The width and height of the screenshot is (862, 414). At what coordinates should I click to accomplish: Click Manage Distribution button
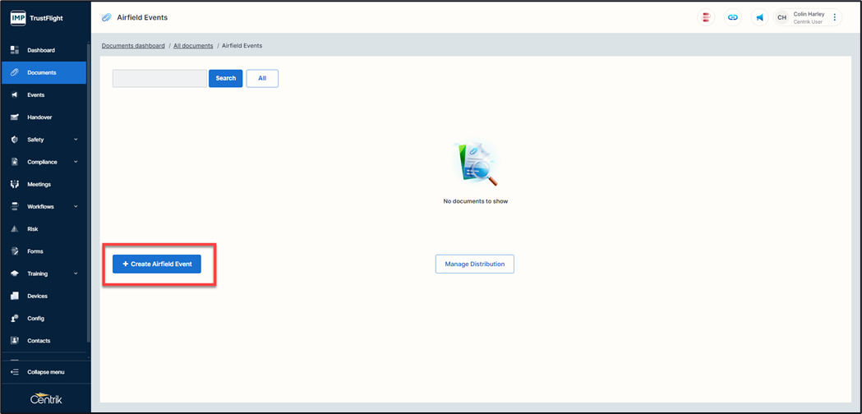[x=474, y=264]
